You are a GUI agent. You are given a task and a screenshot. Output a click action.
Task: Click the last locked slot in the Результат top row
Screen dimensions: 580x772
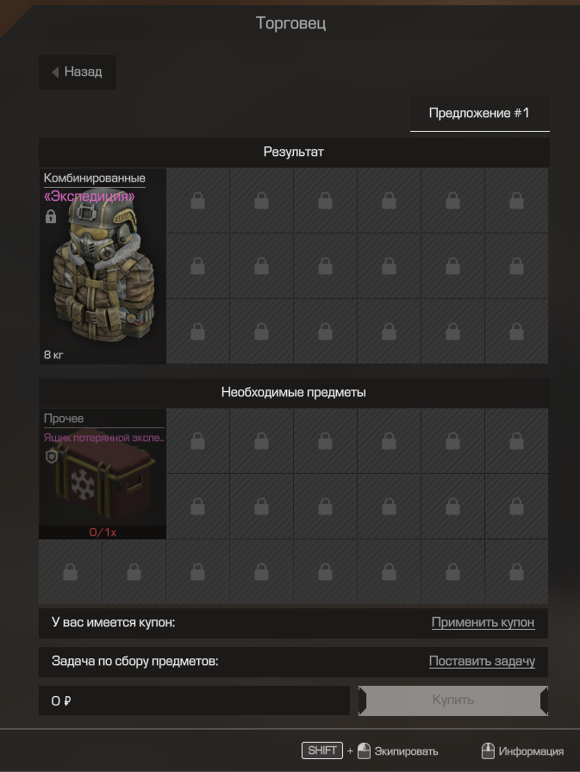pyautogui.click(x=516, y=201)
